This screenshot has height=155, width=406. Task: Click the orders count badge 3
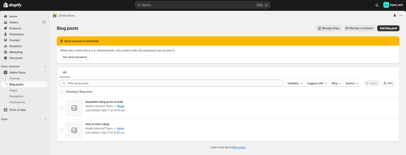coord(44,22)
